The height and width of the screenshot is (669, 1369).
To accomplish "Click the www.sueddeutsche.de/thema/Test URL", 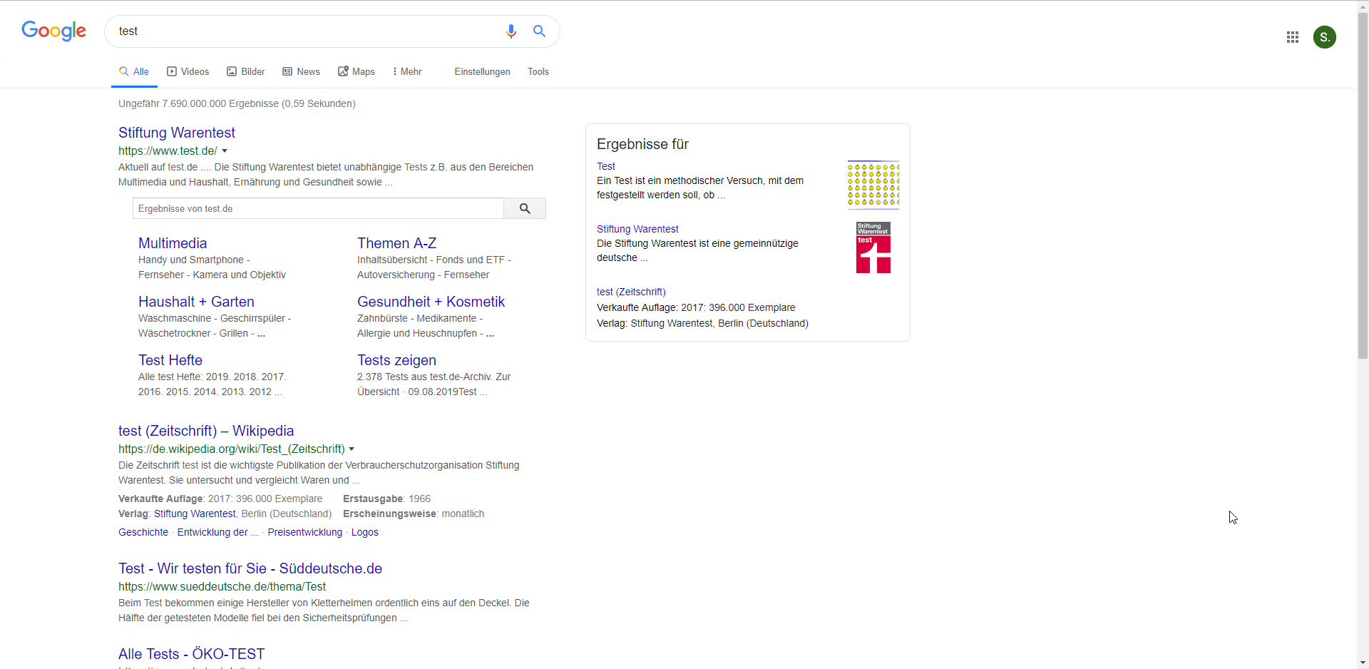I will click(222, 587).
